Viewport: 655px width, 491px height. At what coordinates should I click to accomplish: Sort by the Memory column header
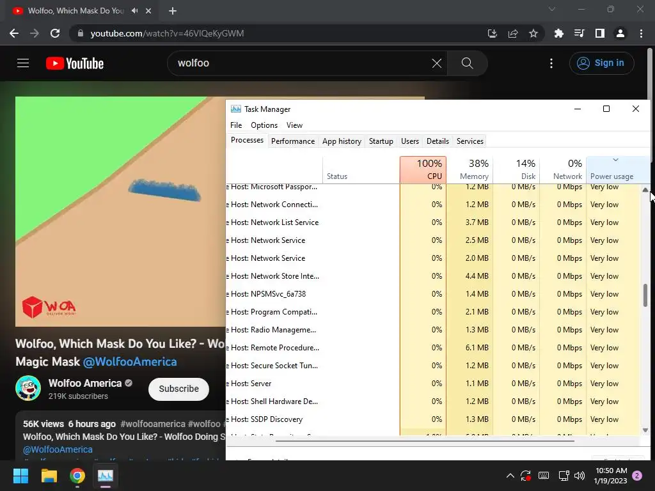click(470, 170)
